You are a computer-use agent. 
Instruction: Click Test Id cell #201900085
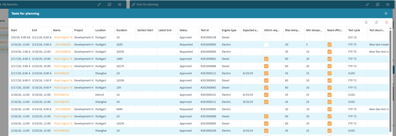[210, 124]
